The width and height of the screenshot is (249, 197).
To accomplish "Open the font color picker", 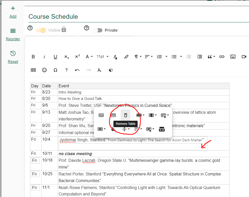I will [x=115, y=57].
